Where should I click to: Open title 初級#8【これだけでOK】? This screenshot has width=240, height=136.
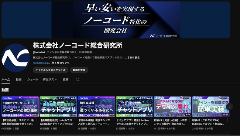(208, 122)
